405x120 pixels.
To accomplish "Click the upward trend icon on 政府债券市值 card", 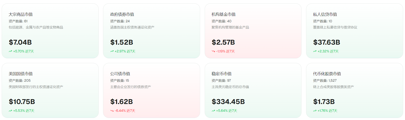I will click(112, 51).
